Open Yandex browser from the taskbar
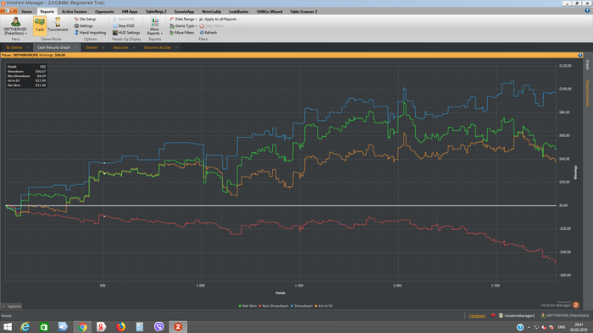 click(102, 326)
